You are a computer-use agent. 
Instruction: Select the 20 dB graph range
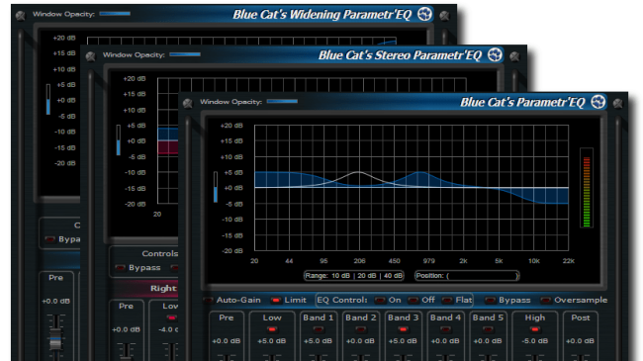point(367,276)
